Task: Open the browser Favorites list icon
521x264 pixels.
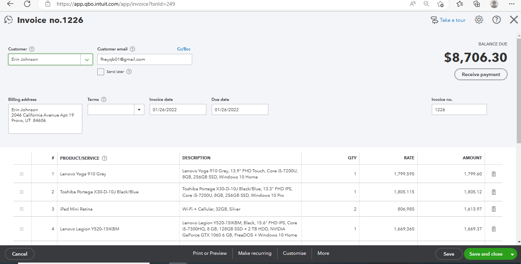Action: click(460, 4)
